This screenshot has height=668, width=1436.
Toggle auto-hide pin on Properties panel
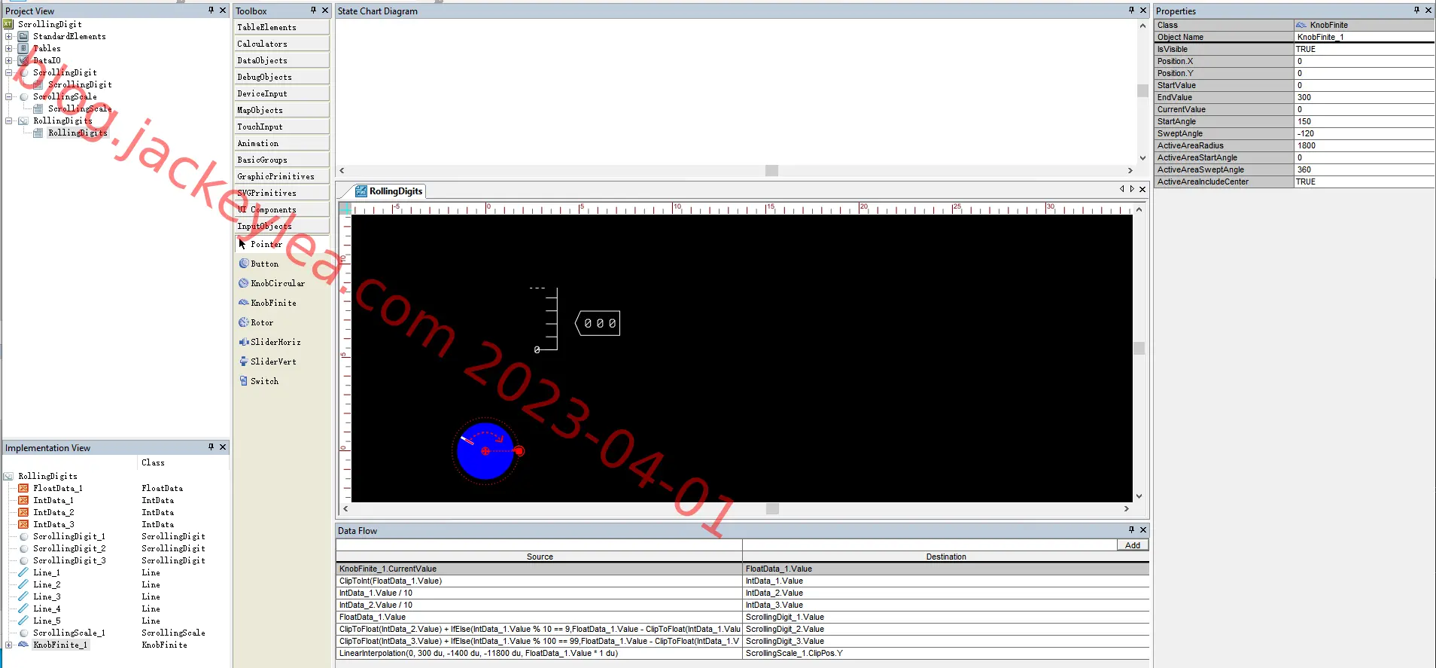(x=1416, y=11)
